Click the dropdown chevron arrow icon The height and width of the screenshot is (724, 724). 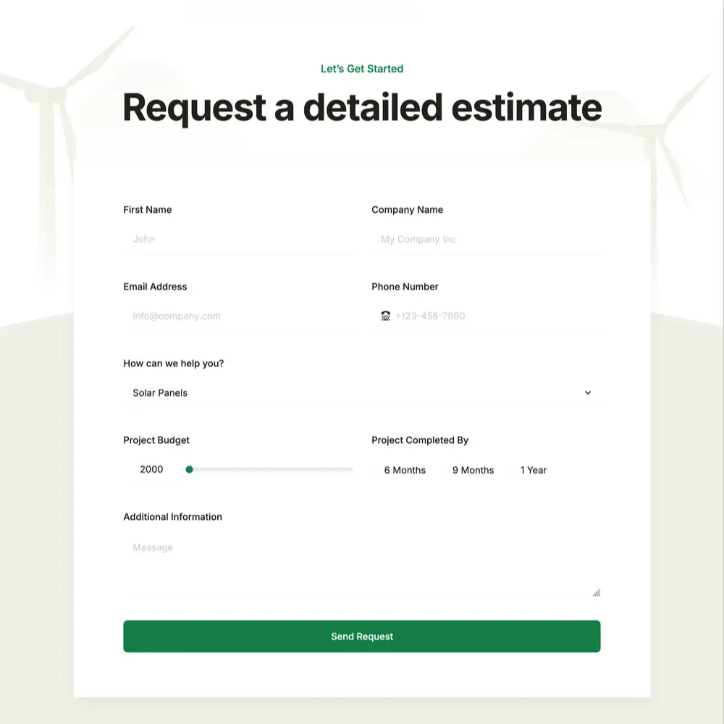click(x=588, y=392)
